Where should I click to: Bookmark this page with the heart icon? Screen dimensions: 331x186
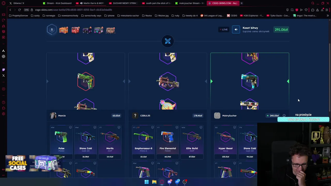point(306,10)
